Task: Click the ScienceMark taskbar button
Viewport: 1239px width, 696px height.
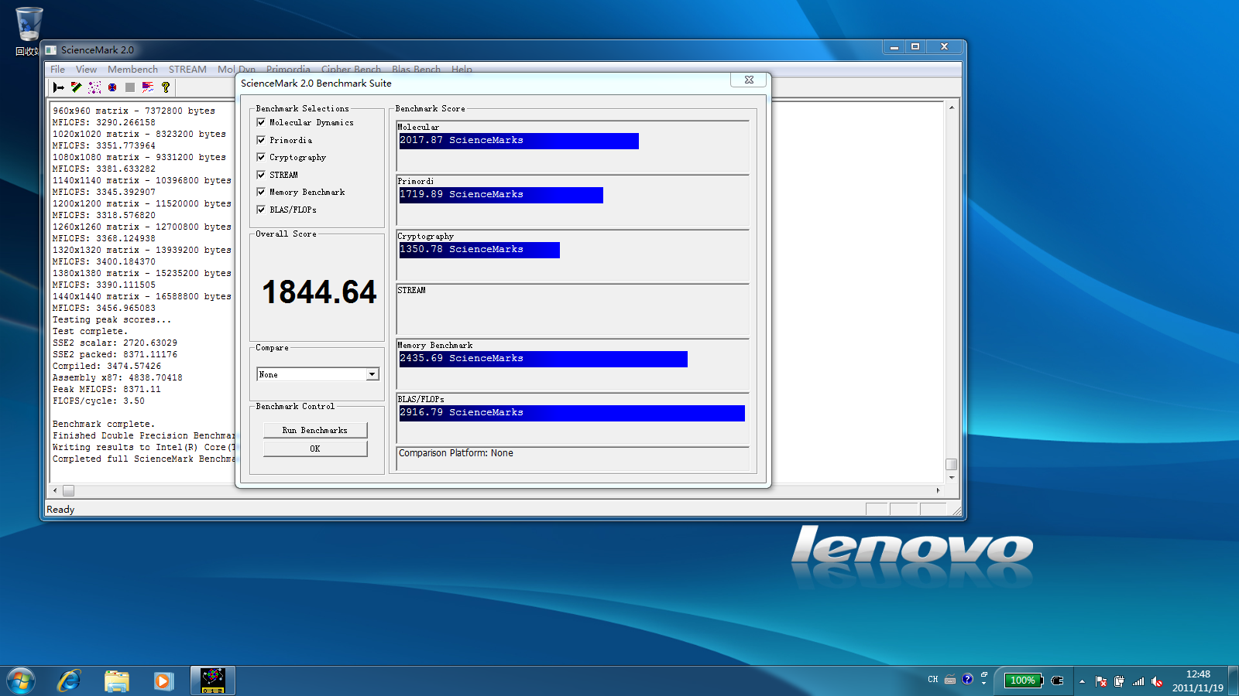Action: [x=213, y=681]
